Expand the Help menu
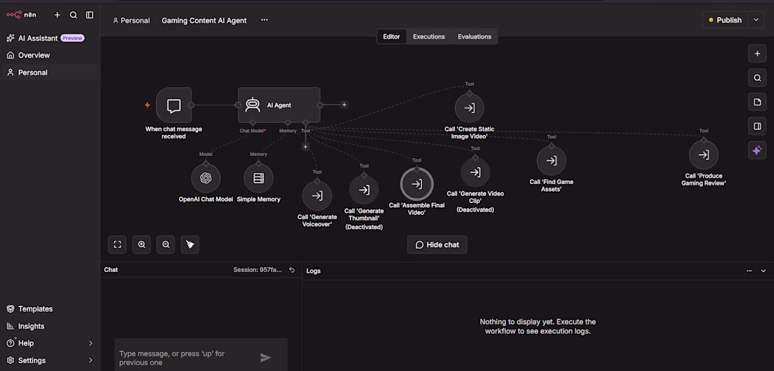774x371 pixels. 49,343
